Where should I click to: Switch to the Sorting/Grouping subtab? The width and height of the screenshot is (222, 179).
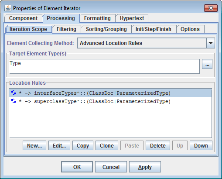click(x=106, y=29)
